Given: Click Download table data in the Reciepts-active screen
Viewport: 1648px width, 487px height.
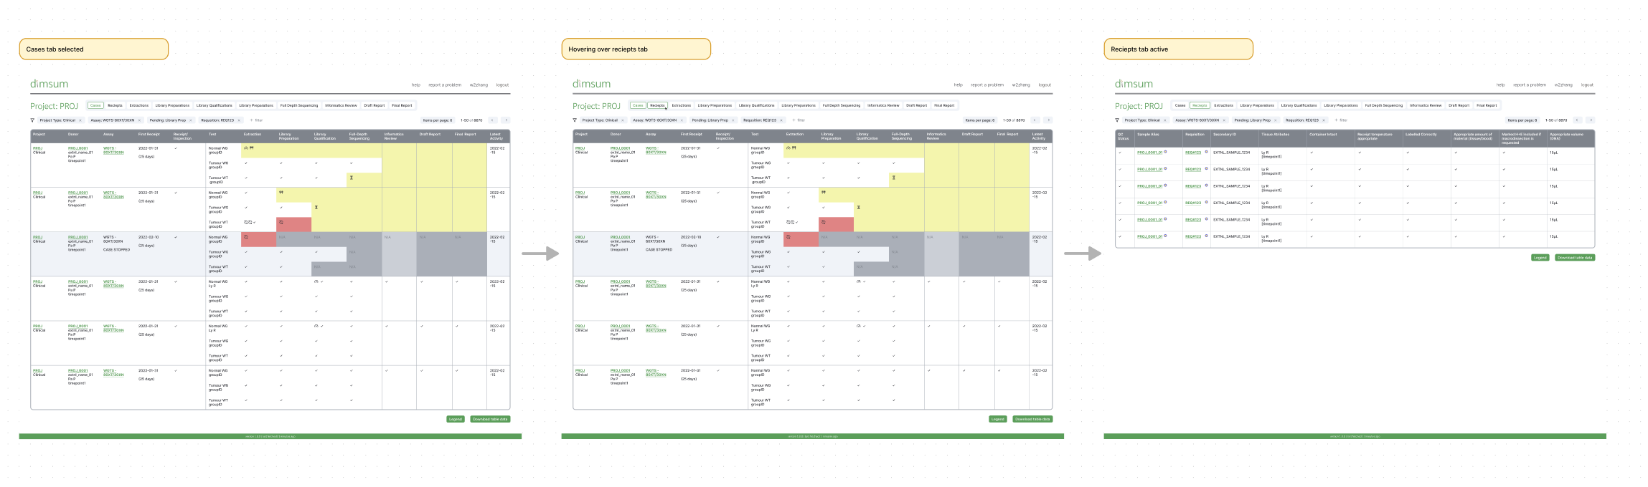Looking at the screenshot, I should [x=1575, y=257].
